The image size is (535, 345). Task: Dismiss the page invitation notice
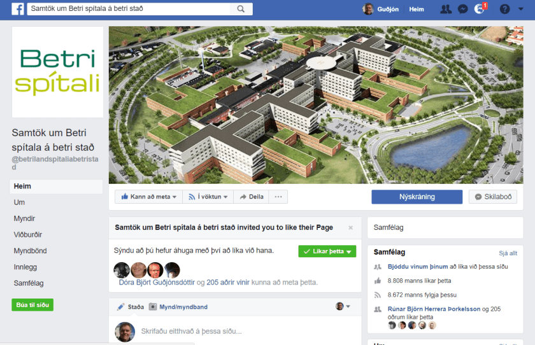[350, 228]
